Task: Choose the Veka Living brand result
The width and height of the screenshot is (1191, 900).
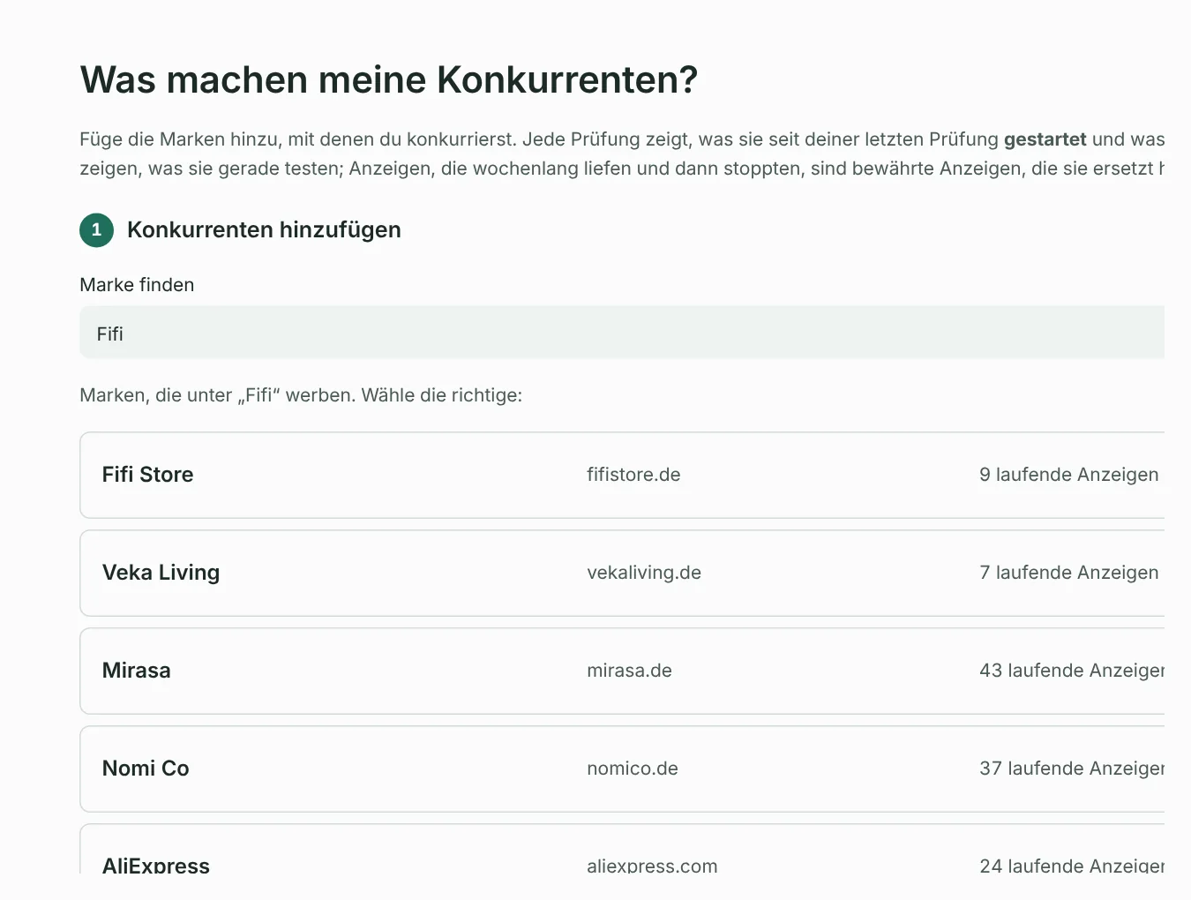Action: (x=622, y=573)
